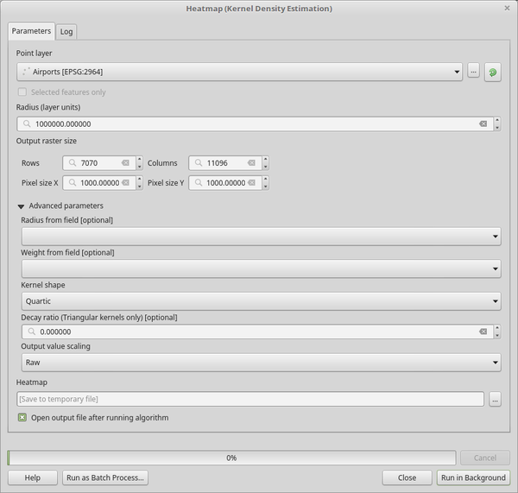Browse for Heatmap output file location
The height and width of the screenshot is (493, 518).
point(495,399)
